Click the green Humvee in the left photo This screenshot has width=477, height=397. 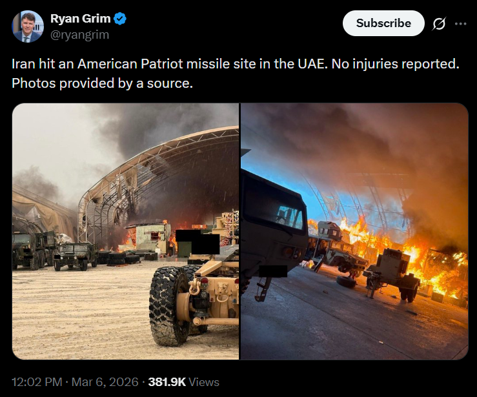click(75, 256)
